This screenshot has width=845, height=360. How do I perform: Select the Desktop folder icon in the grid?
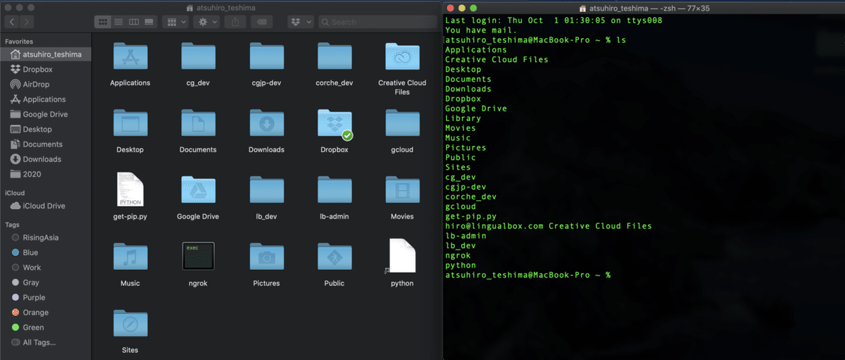click(x=130, y=123)
